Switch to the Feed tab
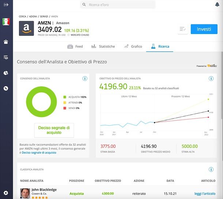 [x=75, y=46]
